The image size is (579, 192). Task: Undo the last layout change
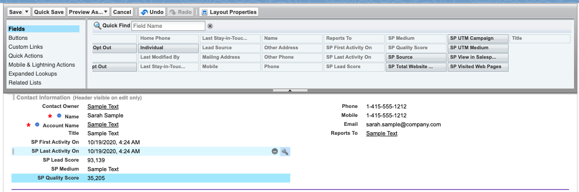point(152,12)
